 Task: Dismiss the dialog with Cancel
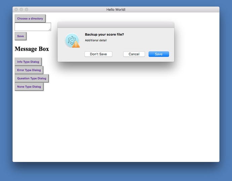tap(134, 54)
